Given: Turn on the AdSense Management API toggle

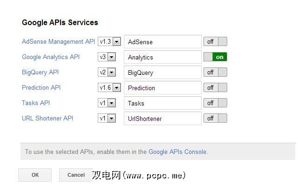Looking at the screenshot, I should click(x=215, y=42).
